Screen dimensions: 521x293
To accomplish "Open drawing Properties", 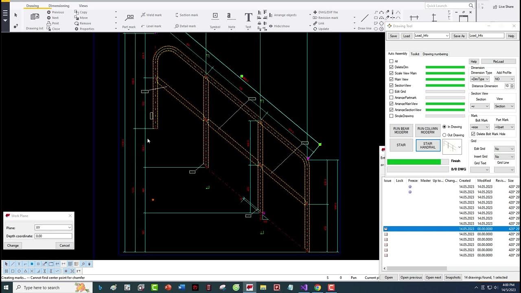I will pos(84,29).
